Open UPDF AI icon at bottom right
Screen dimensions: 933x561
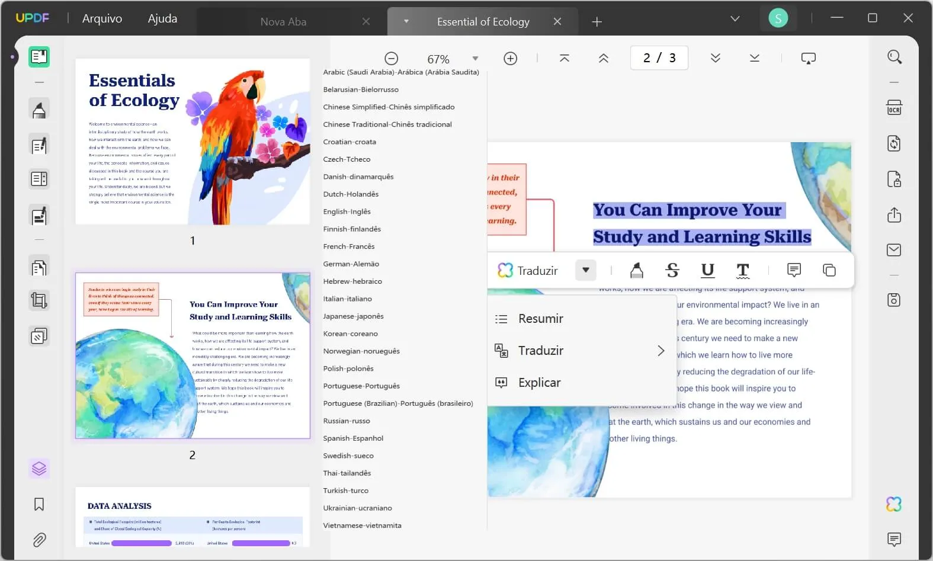(x=894, y=504)
